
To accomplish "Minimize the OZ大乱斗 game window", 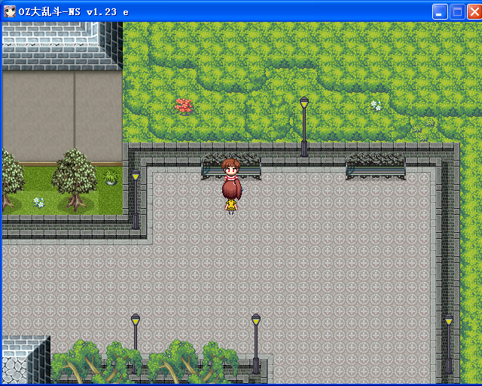I will point(440,12).
